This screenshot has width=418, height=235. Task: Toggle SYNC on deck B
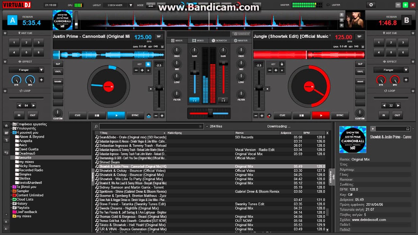[x=340, y=115]
